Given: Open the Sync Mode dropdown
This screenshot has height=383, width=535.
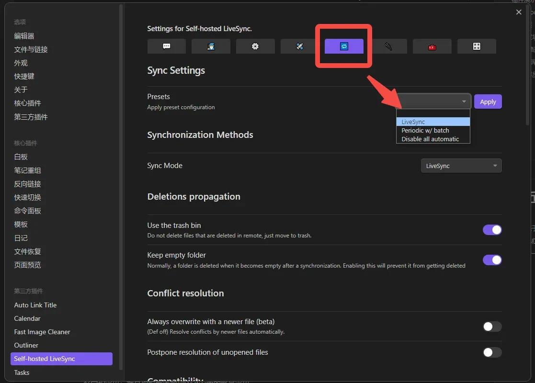Looking at the screenshot, I should pos(461,166).
